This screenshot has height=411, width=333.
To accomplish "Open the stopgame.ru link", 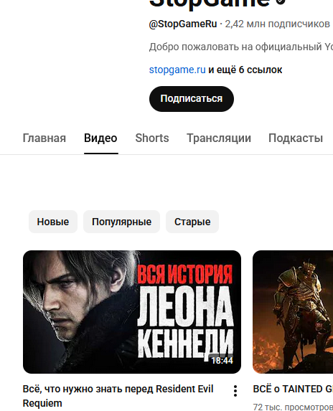I will pos(177,70).
